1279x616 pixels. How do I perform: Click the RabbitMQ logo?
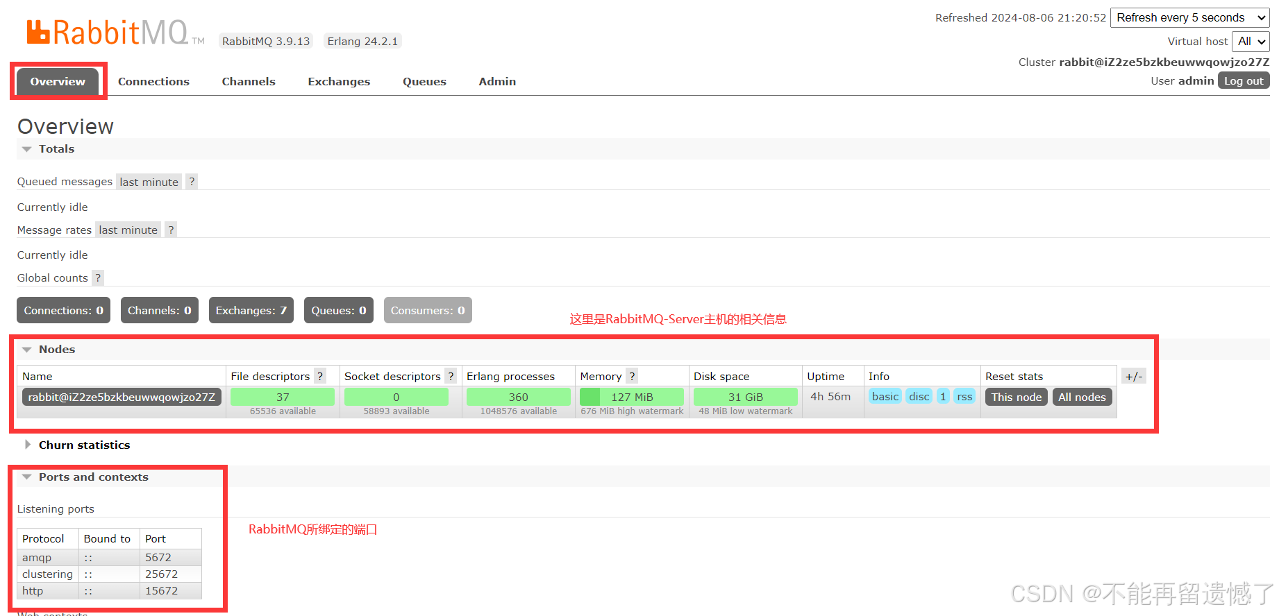coord(115,33)
